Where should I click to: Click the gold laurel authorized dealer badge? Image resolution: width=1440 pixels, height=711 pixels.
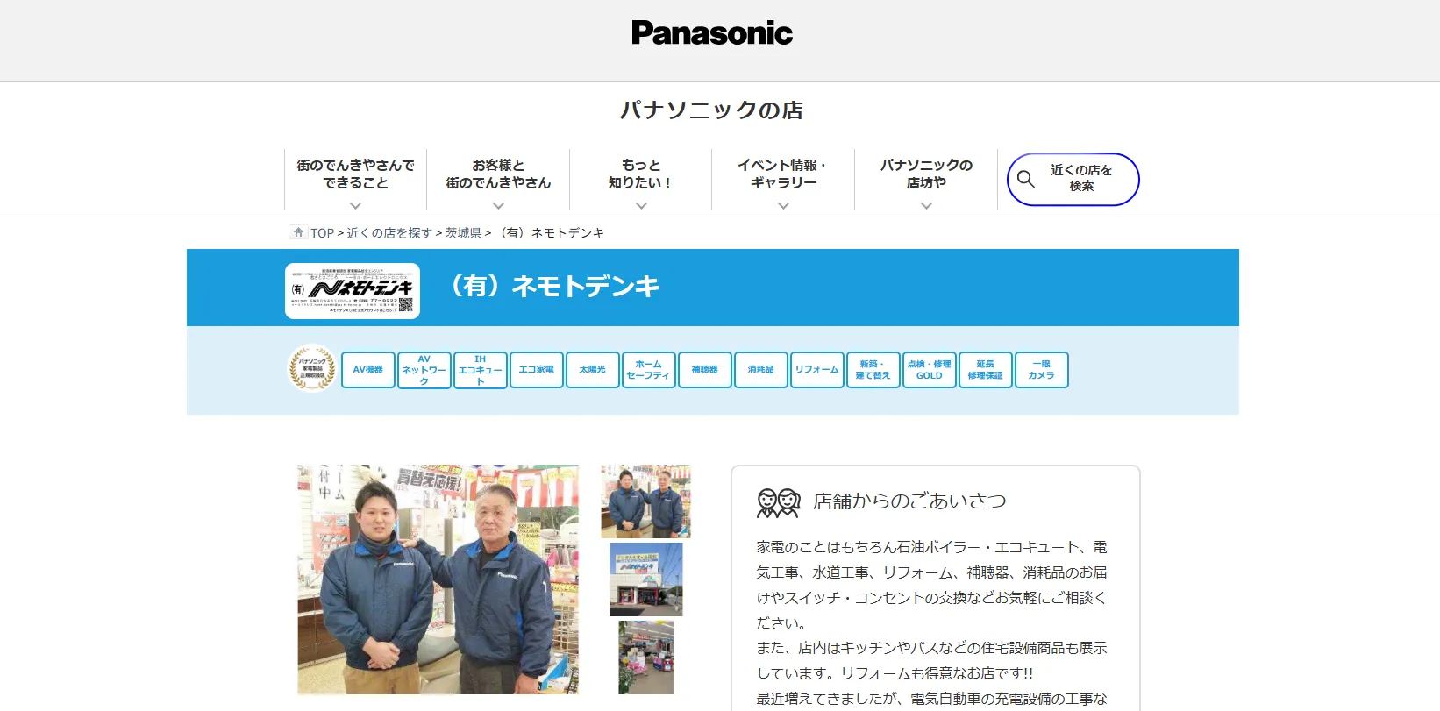click(311, 368)
